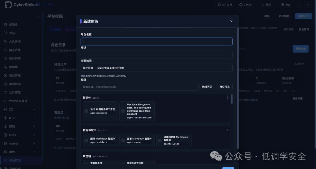Close the 新建角色 dialog
316x169 pixels.
coord(231,21)
